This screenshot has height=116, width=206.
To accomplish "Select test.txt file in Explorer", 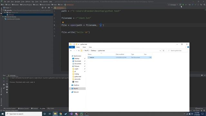I will (120, 57).
